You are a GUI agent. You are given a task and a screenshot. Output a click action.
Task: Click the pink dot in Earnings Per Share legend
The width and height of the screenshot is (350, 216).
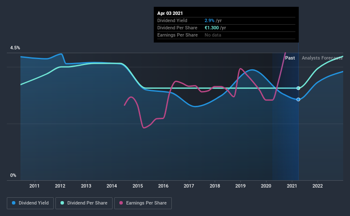121,203
